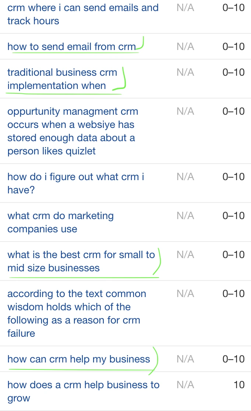
Task: Open 'how do i figure out what crm i have?'
Action: click(76, 183)
